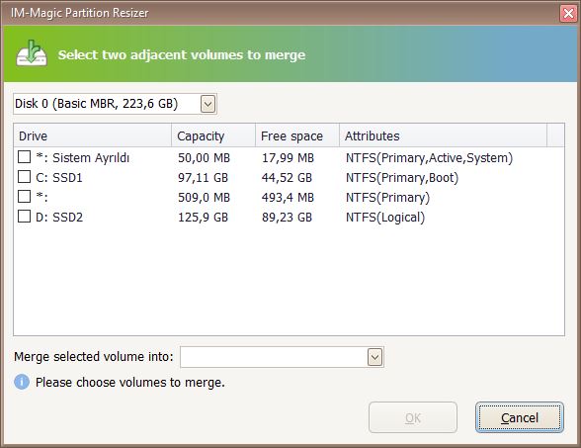The width and height of the screenshot is (581, 448).
Task: Close the IM-Magic Partition Resizer dialog
Action: tap(568, 14)
